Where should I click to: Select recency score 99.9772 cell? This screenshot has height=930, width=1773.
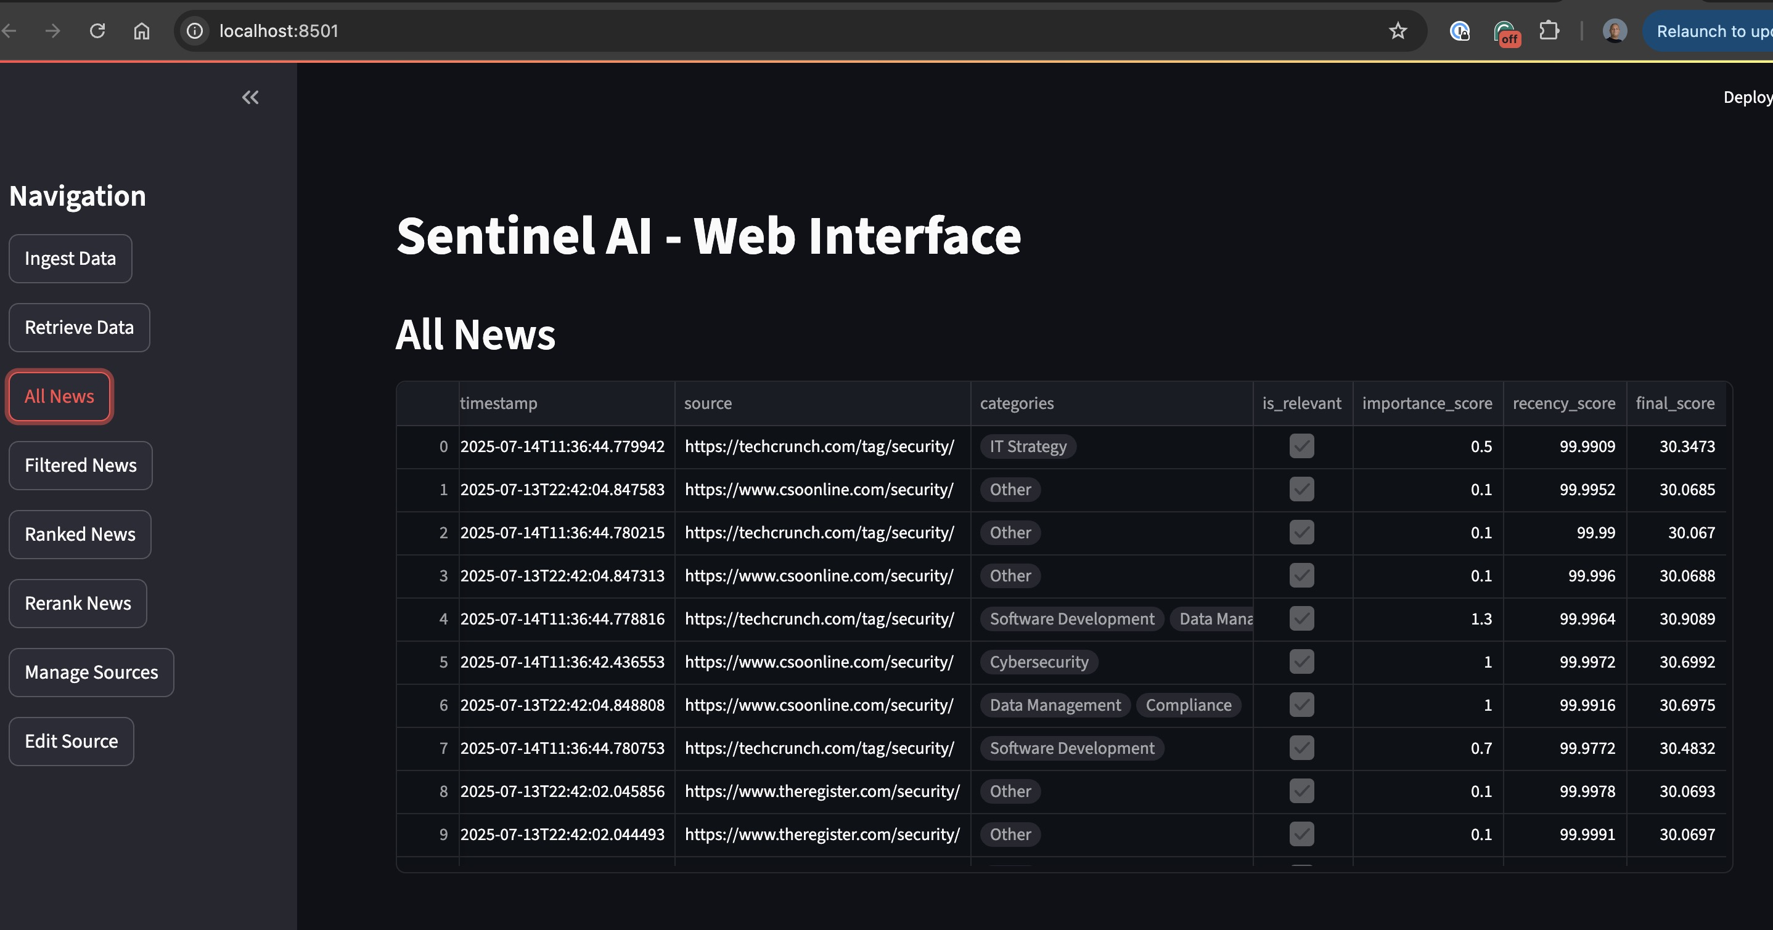pos(1565,748)
